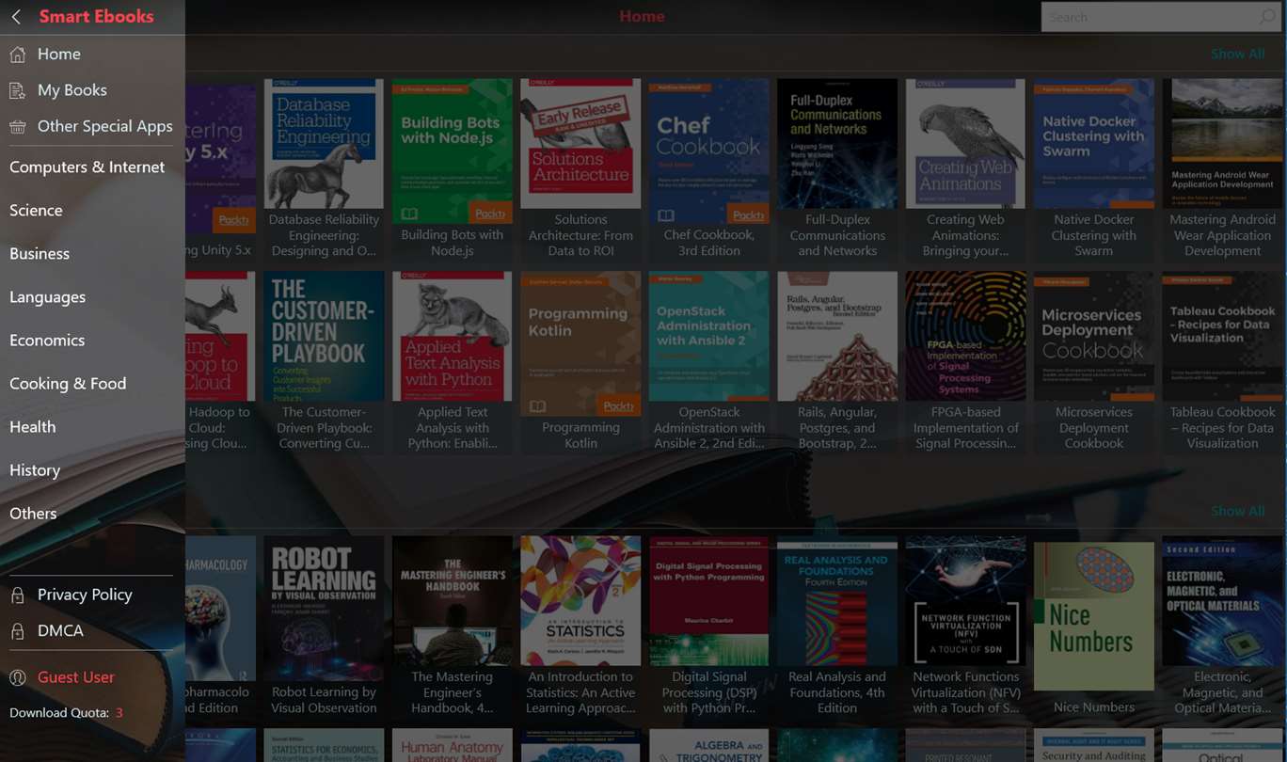Open Full-Duplex Communications and Networks cover
1287x762 pixels.
[x=837, y=144]
